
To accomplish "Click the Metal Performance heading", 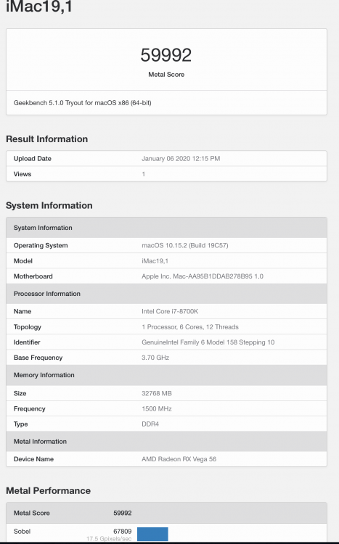I will tap(49, 490).
